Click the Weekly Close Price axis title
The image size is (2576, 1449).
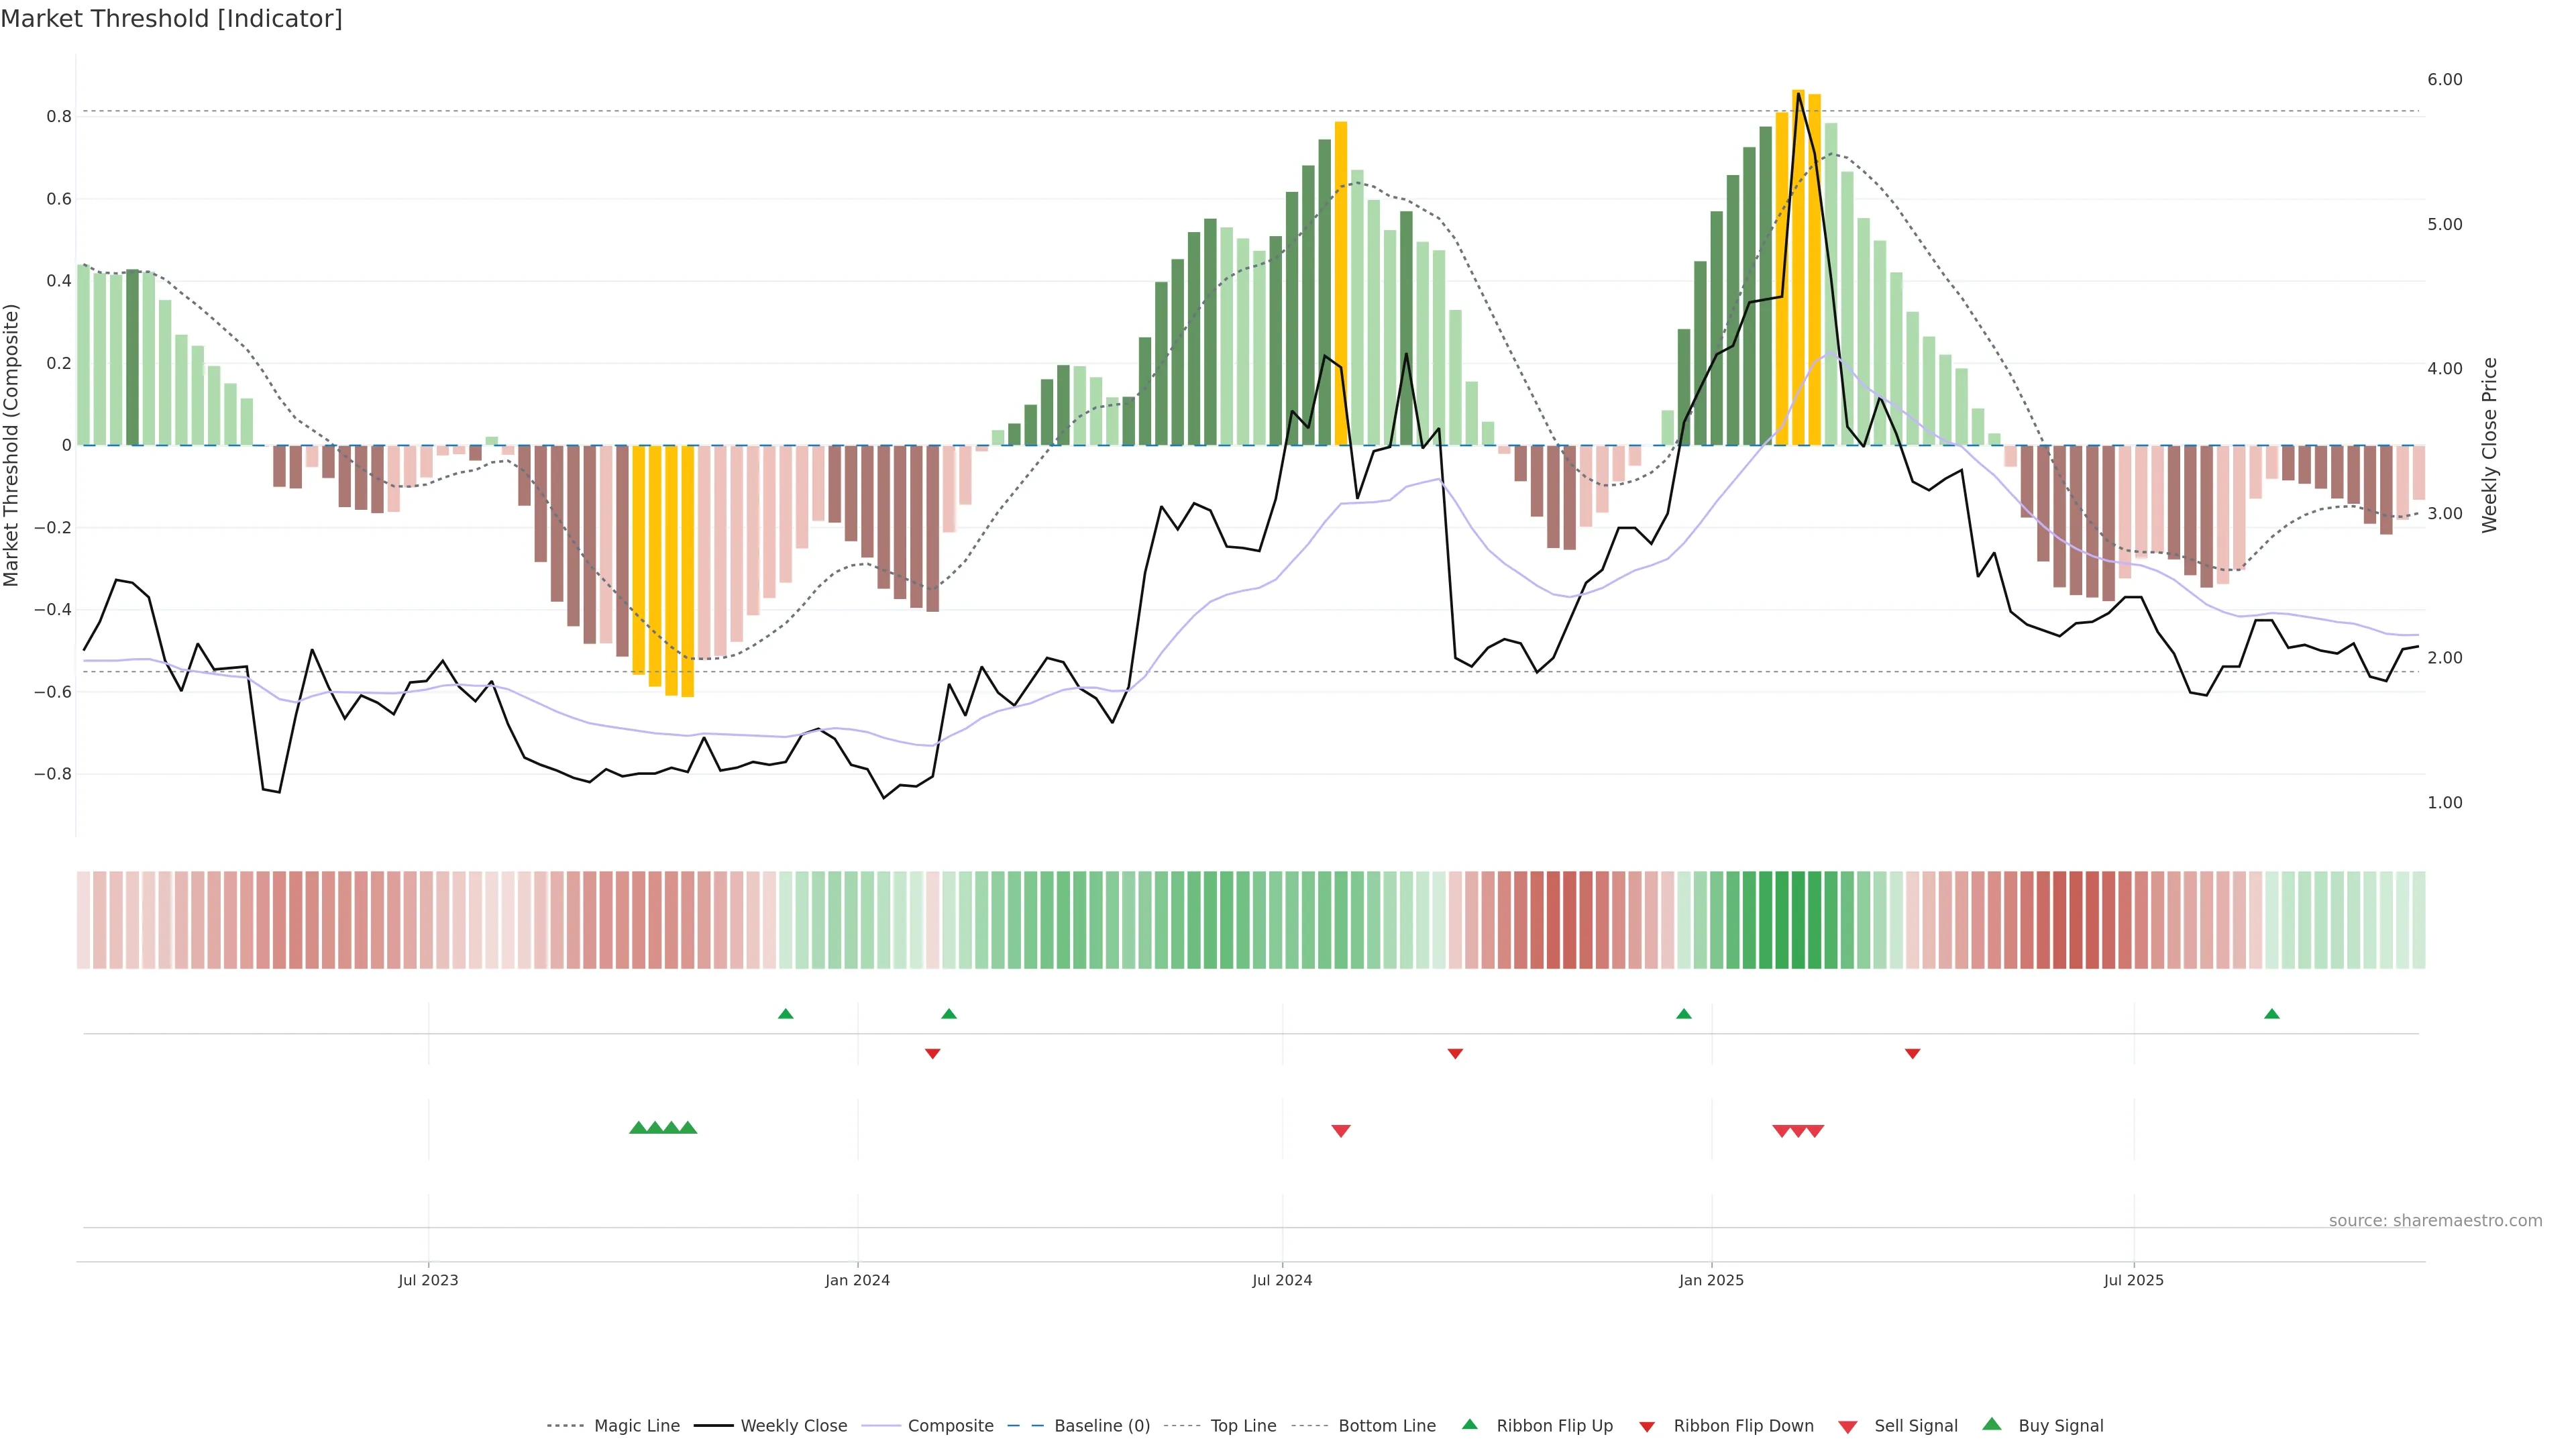coord(2489,445)
